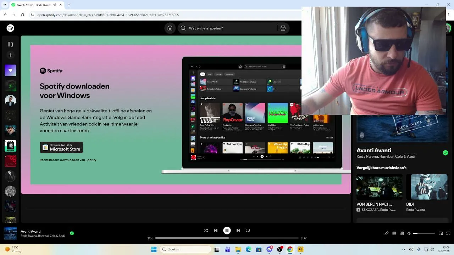Open artists 'Reda Rwena, Hanybal, Celo & Abdi' in panel

[386, 157]
